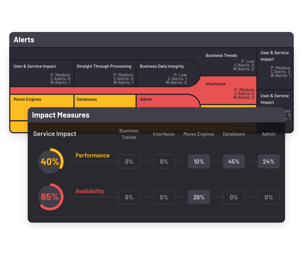Click the 40% Performance gauge ring
This screenshot has height=260, width=303.
(51, 161)
